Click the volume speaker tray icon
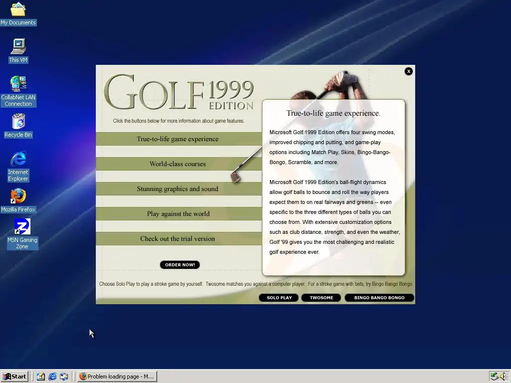The width and height of the screenshot is (511, 383). [x=504, y=377]
